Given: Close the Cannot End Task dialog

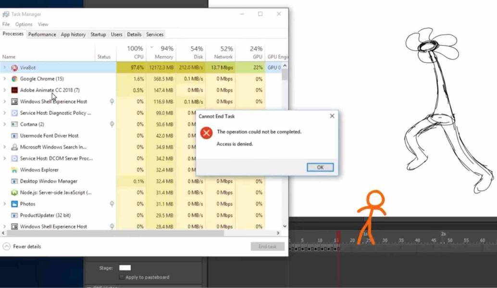Looking at the screenshot, I should (332, 116).
